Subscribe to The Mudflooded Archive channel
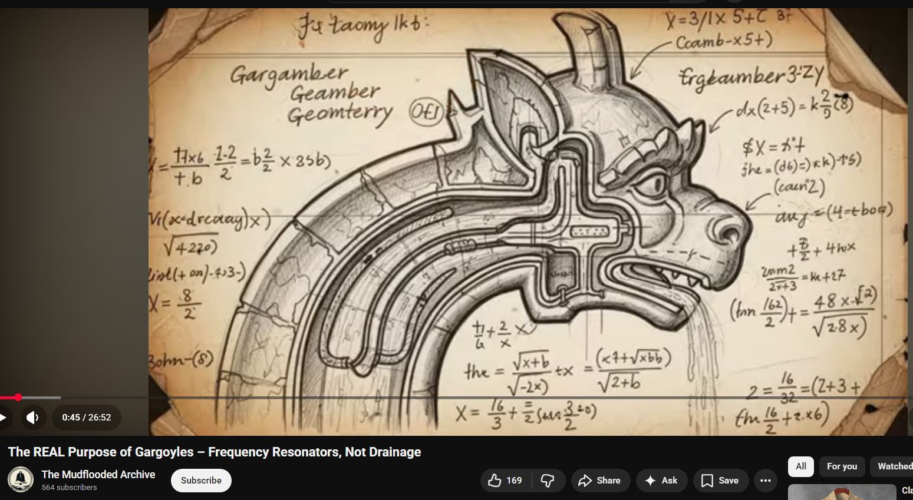Viewport: 913px width, 500px height. click(201, 481)
